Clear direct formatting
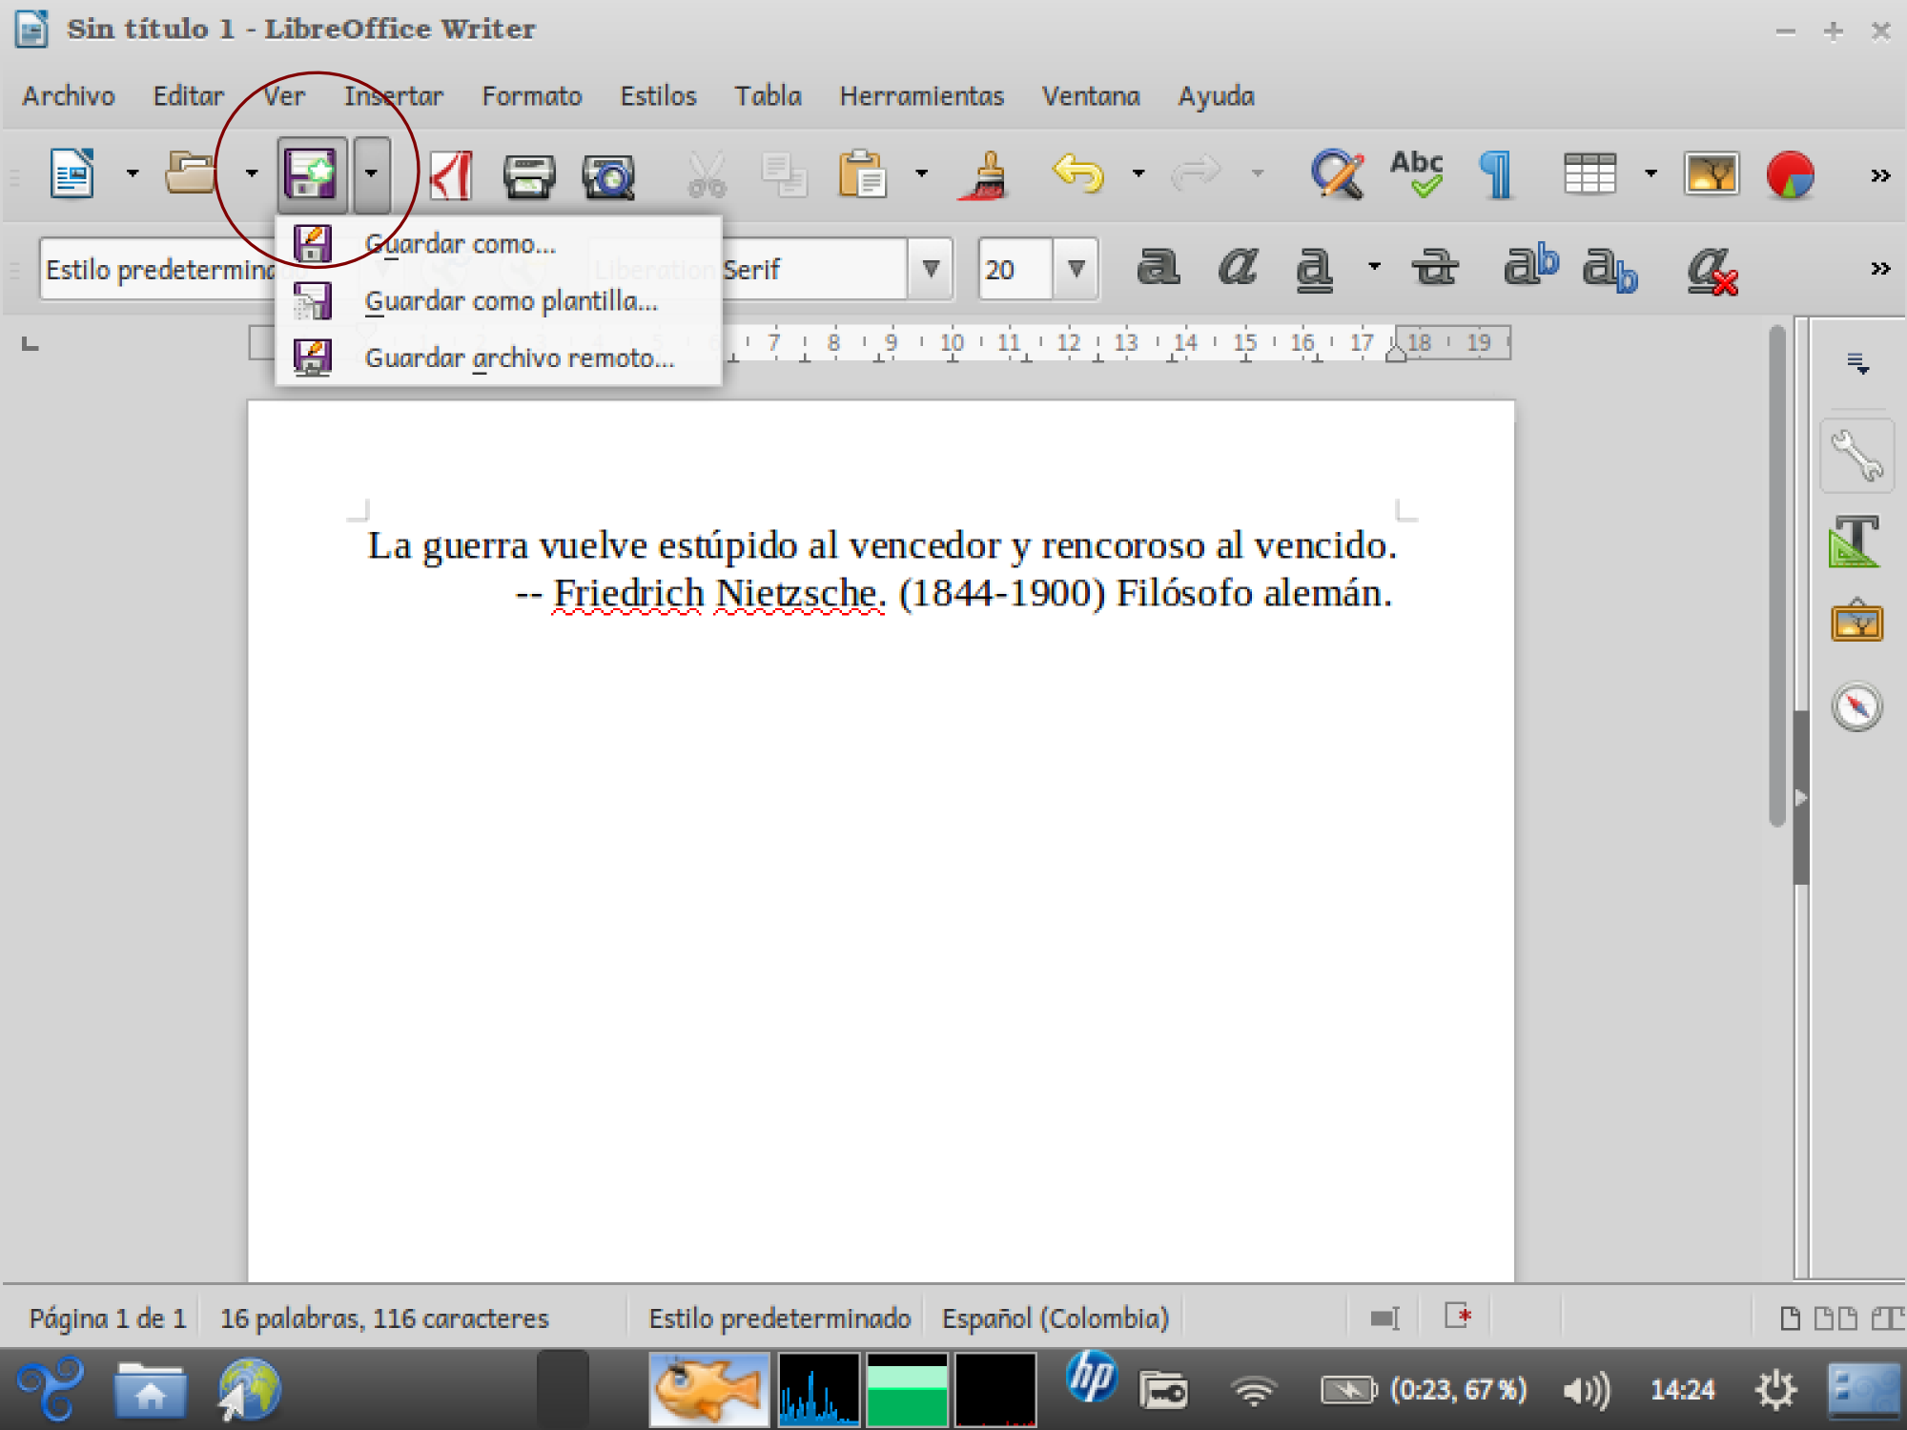Viewport: 1907px width, 1430px height. (x=1712, y=270)
